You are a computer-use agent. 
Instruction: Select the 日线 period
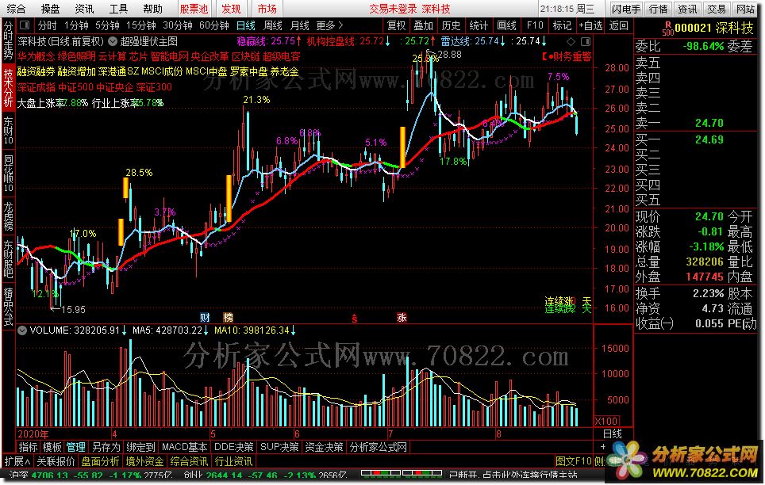pyautogui.click(x=246, y=25)
